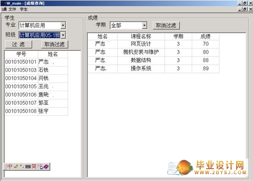Toggle punctuation mode icon on IME bar

click(22, 166)
